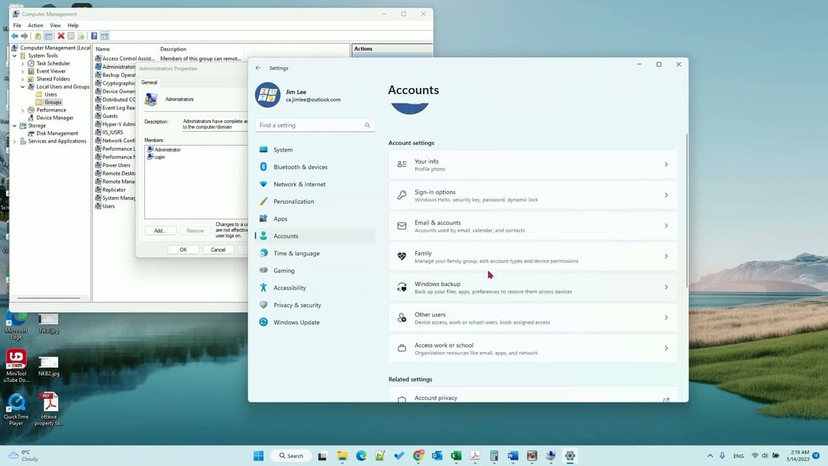This screenshot has height=466, width=828.
Task: Open Access work or school setting
Action: pos(533,348)
